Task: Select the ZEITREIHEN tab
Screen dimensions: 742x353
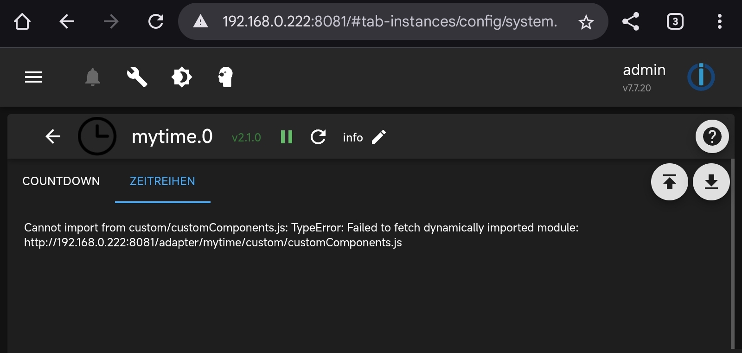Action: click(162, 181)
